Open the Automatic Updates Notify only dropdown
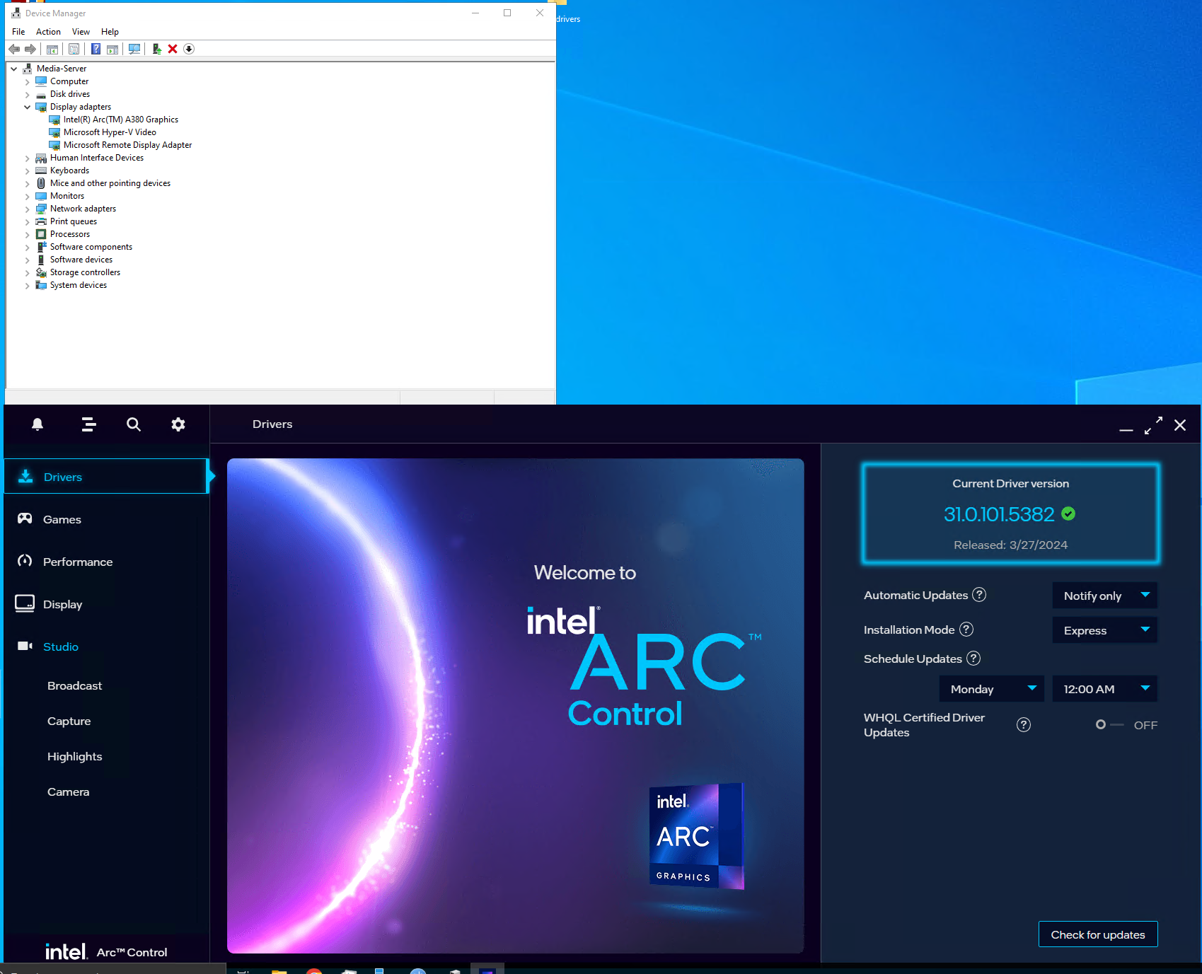 click(x=1104, y=595)
